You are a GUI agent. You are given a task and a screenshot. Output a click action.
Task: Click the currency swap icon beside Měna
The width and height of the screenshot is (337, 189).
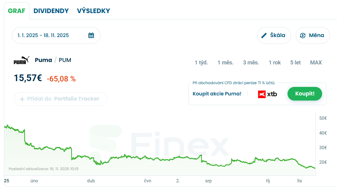point(302,35)
